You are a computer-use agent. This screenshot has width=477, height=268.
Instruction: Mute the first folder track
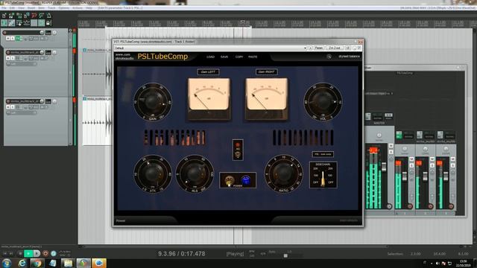8,39
